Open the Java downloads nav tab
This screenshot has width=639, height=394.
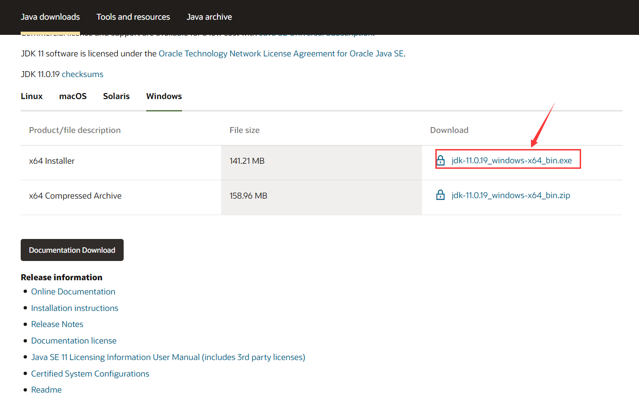click(51, 17)
